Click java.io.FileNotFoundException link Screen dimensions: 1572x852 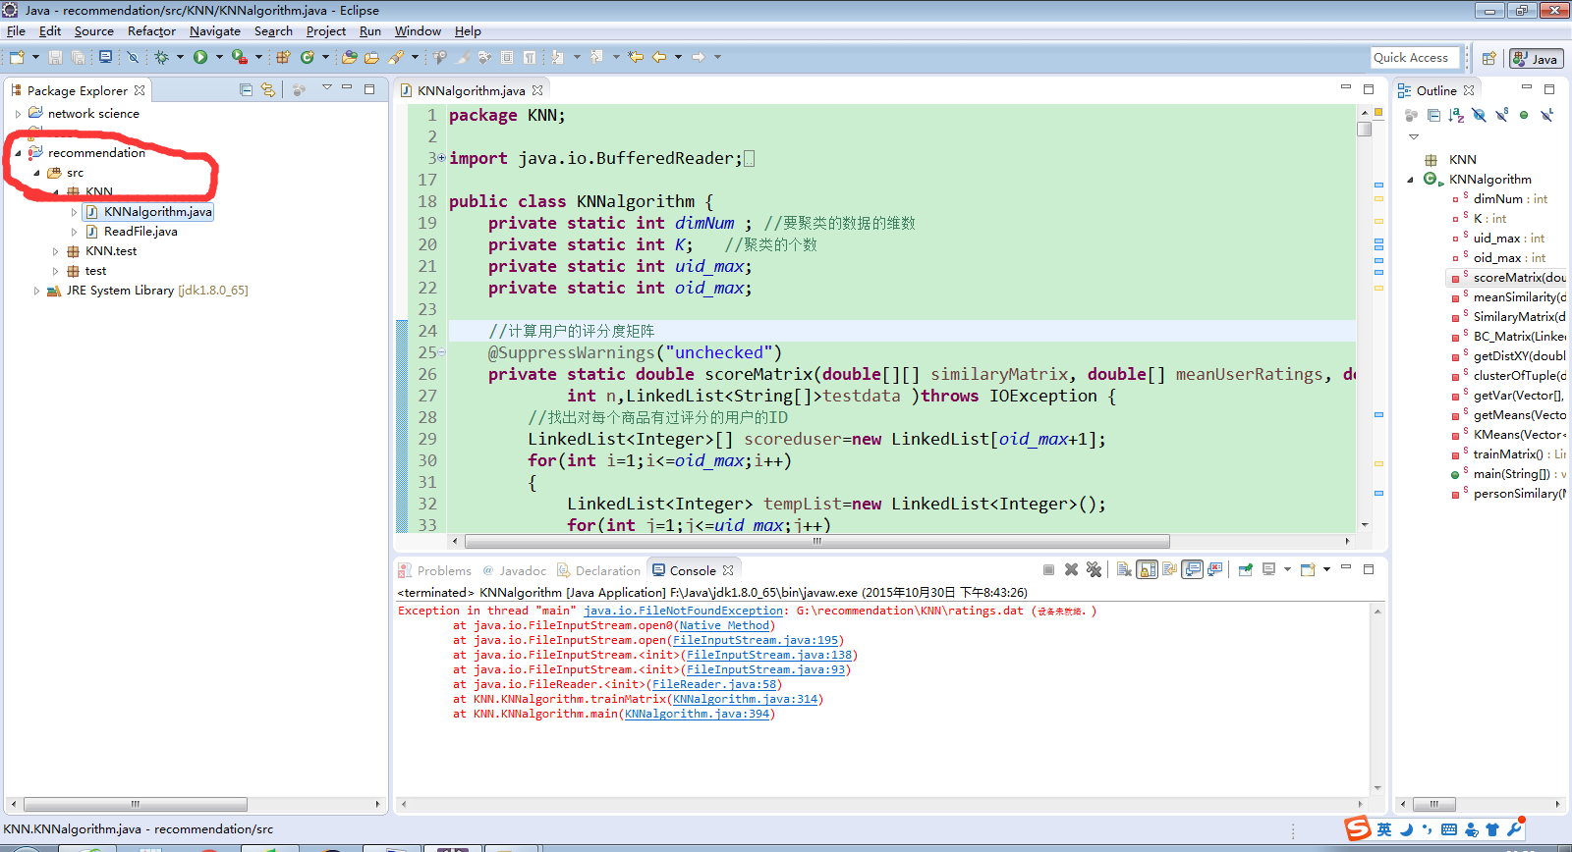click(684, 611)
